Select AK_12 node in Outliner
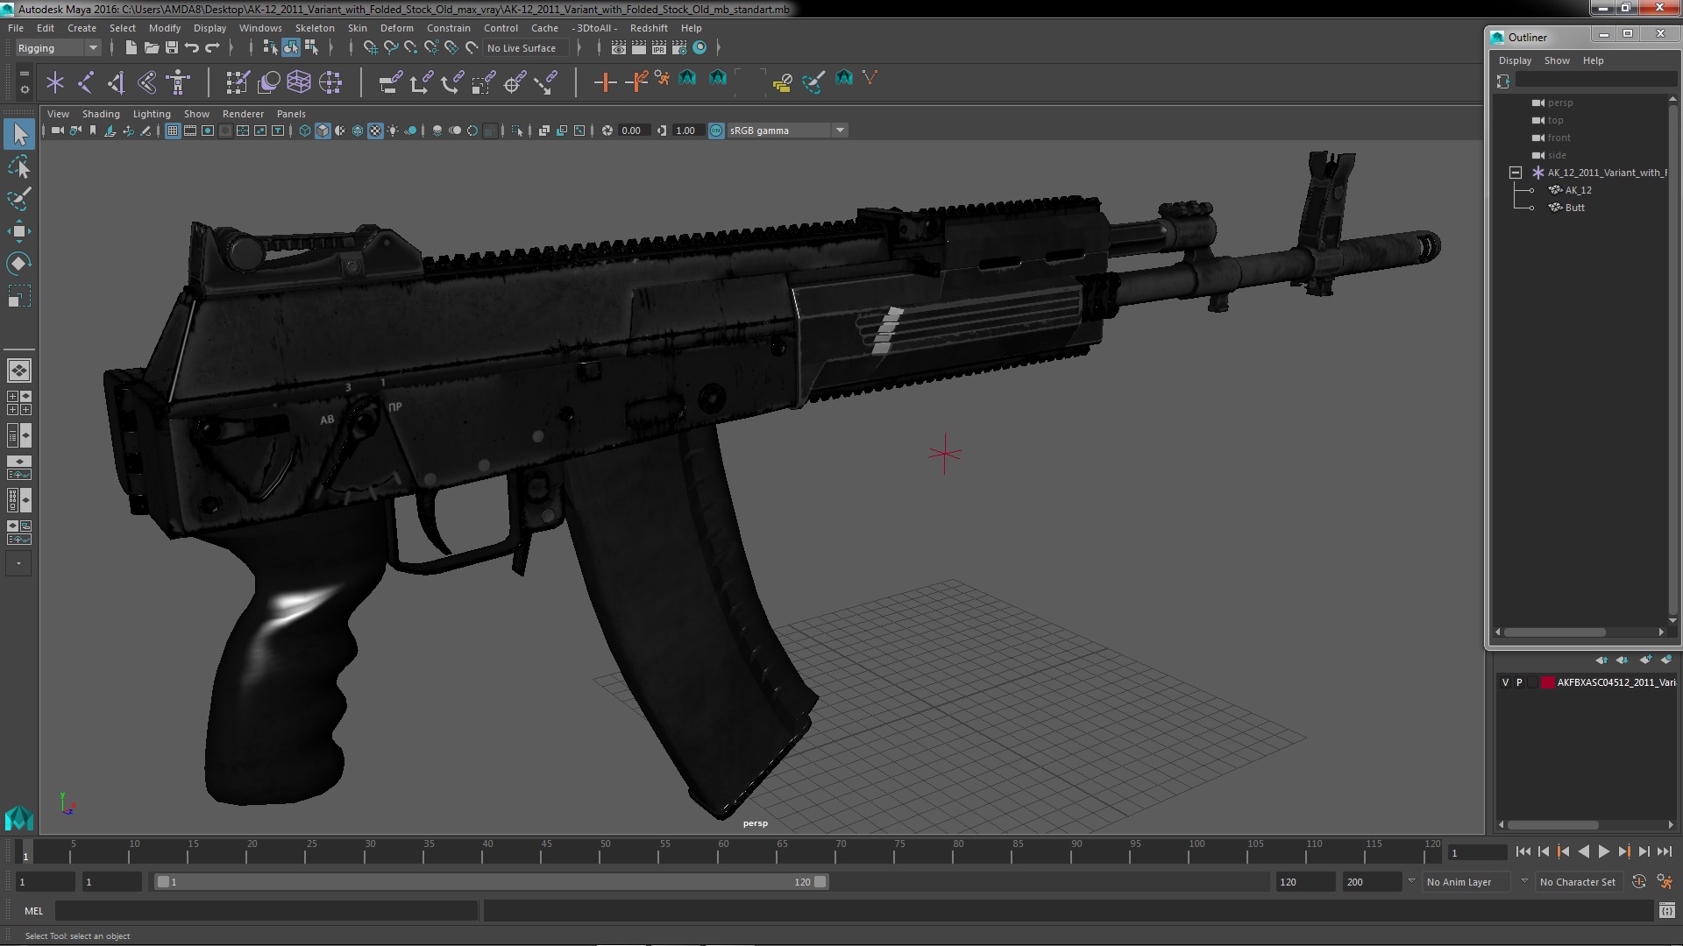1683x946 pixels. [1578, 190]
